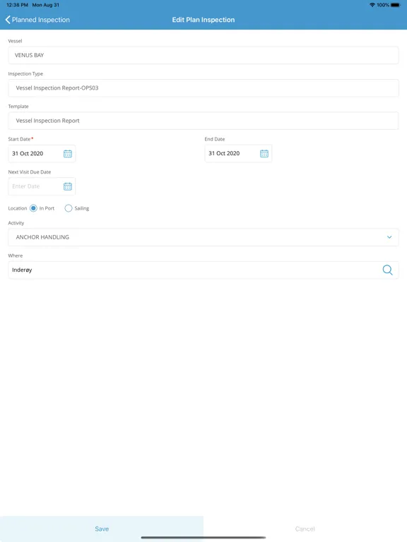Click the Enter Date placeholder field
This screenshot has height=542, width=407.
(42, 186)
